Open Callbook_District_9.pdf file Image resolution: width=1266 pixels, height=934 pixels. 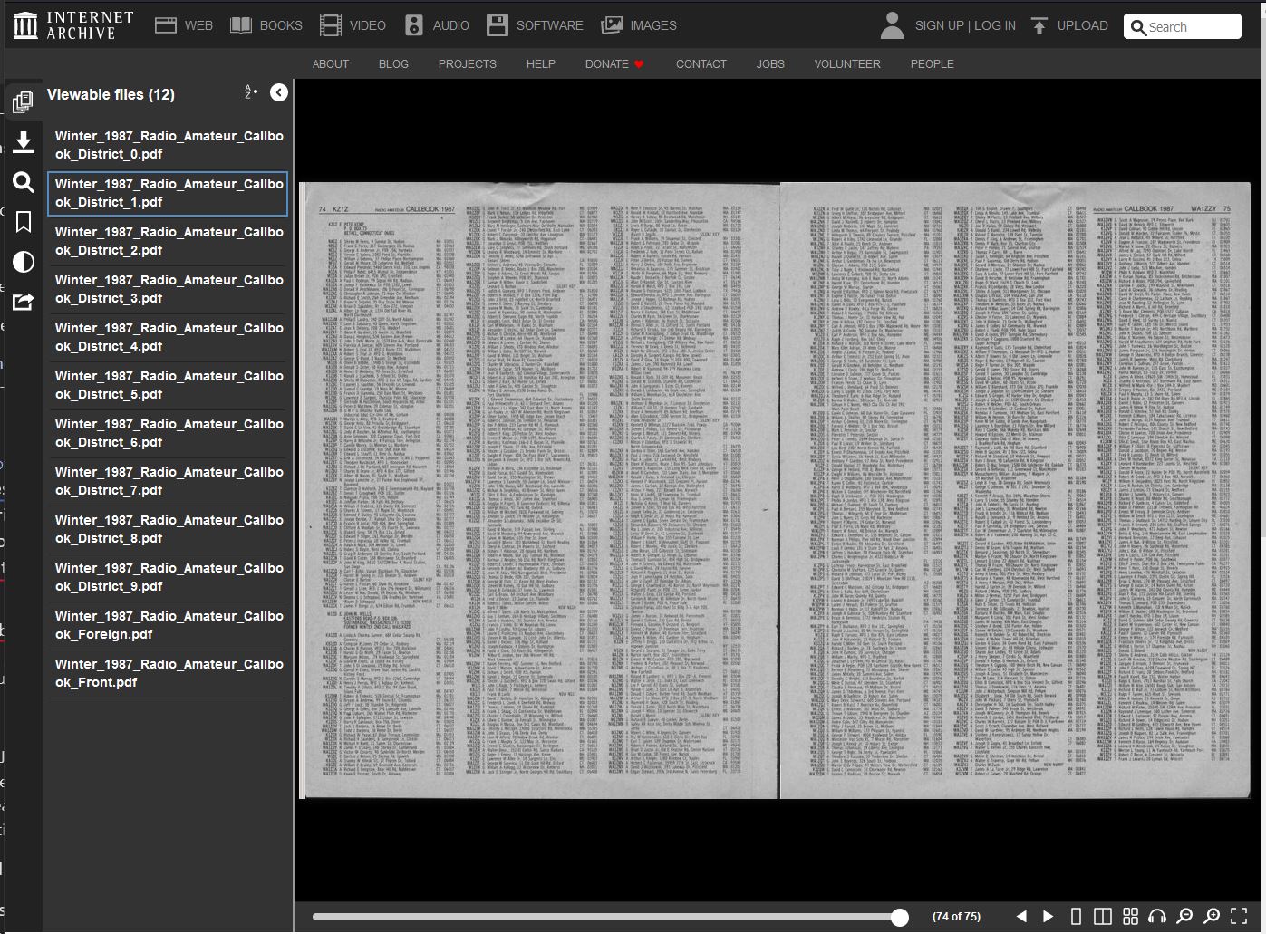click(168, 577)
